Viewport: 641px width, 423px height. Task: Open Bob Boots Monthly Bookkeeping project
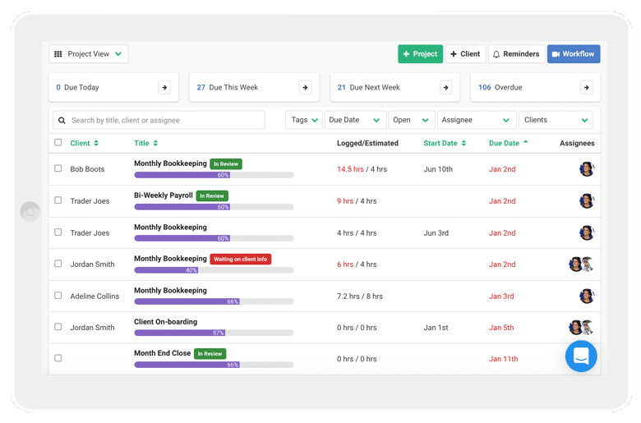[x=170, y=163]
